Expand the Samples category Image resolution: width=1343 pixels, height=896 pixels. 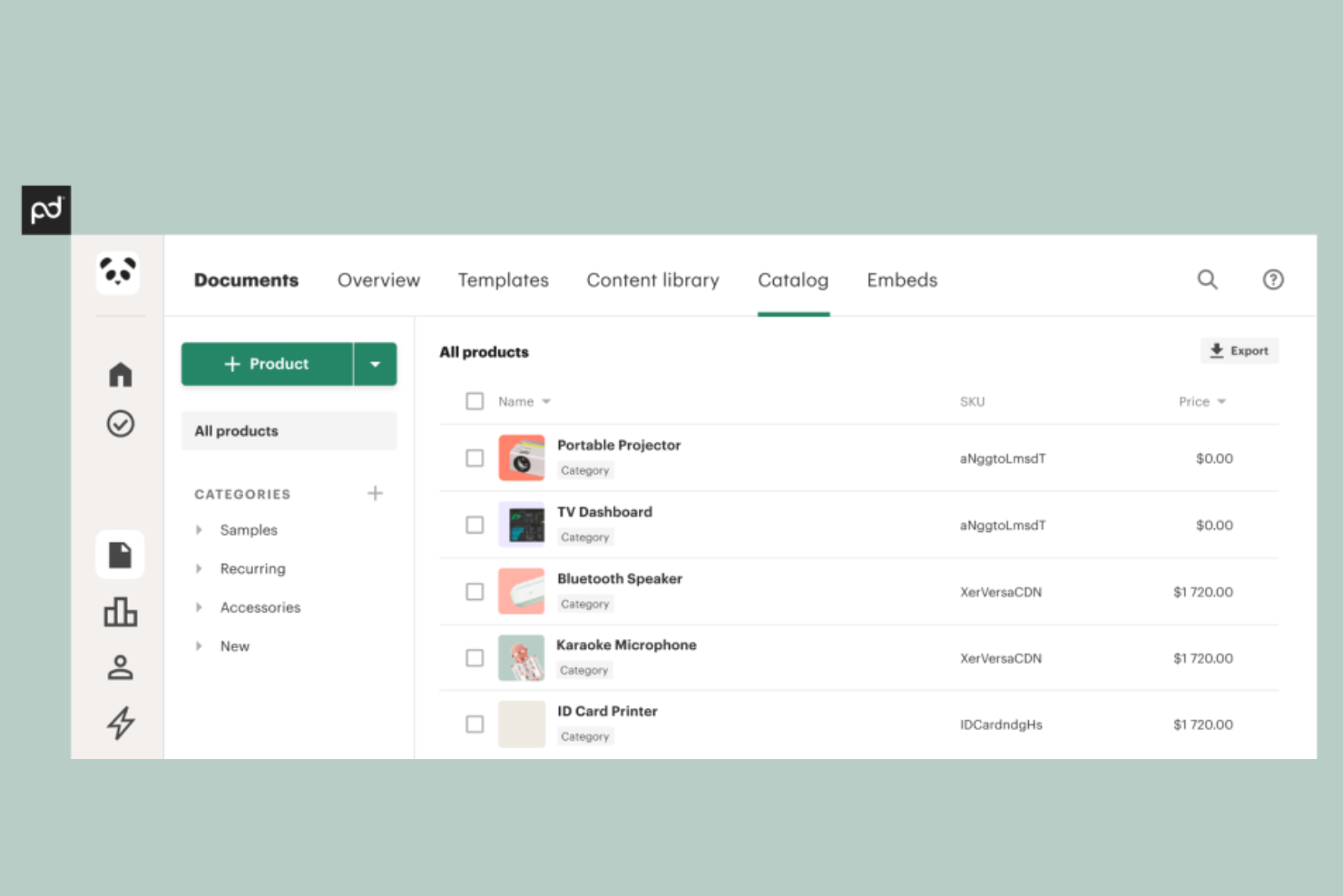[x=200, y=529]
